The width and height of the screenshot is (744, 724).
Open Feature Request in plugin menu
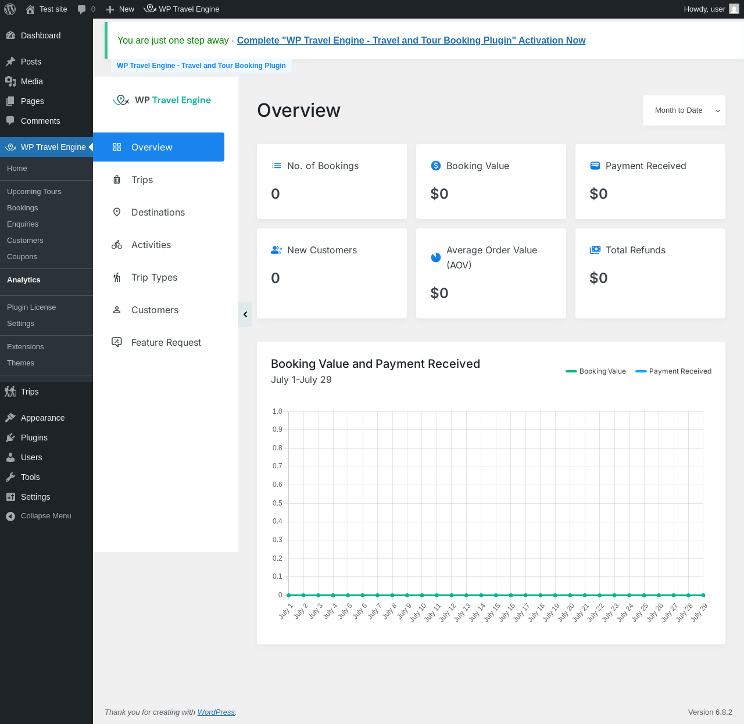159,342
